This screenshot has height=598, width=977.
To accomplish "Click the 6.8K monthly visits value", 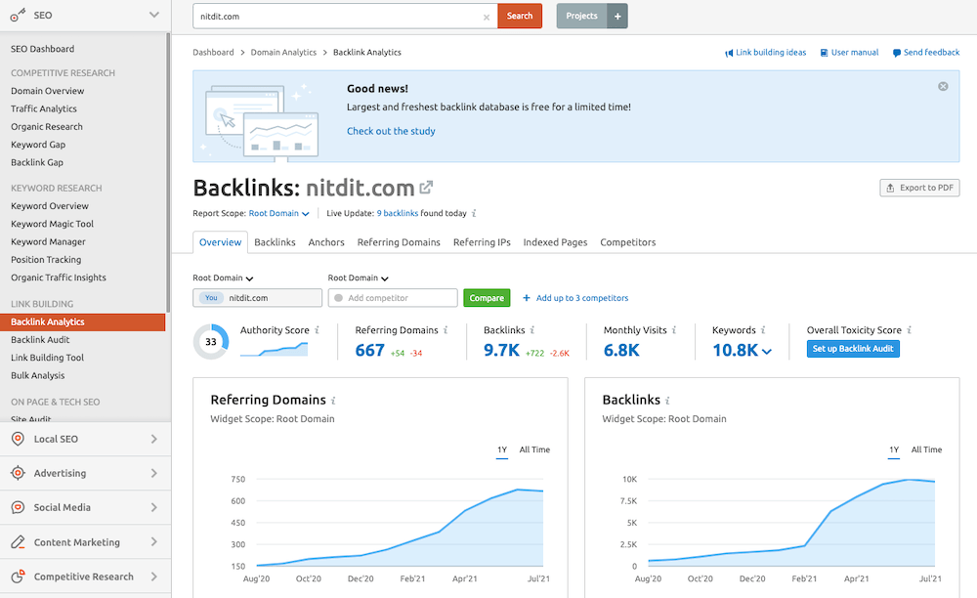I will [621, 350].
